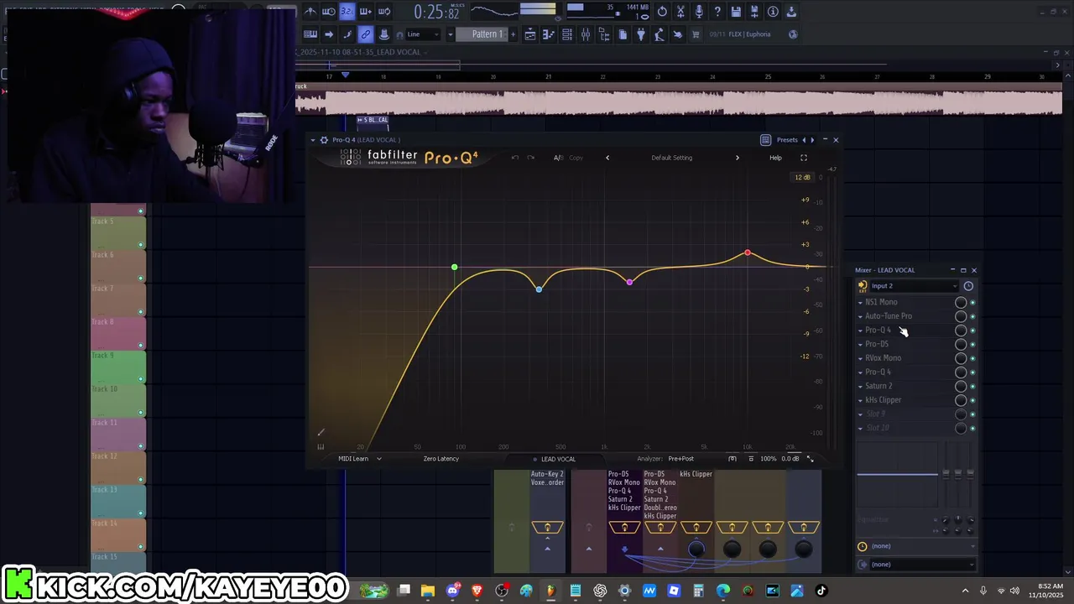Open the playlist view toolbar icon
Screen dimensions: 1074x604
pyautogui.click(x=530, y=34)
